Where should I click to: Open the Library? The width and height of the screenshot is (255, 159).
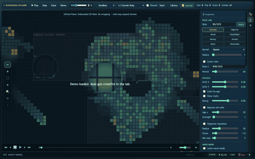174,5
